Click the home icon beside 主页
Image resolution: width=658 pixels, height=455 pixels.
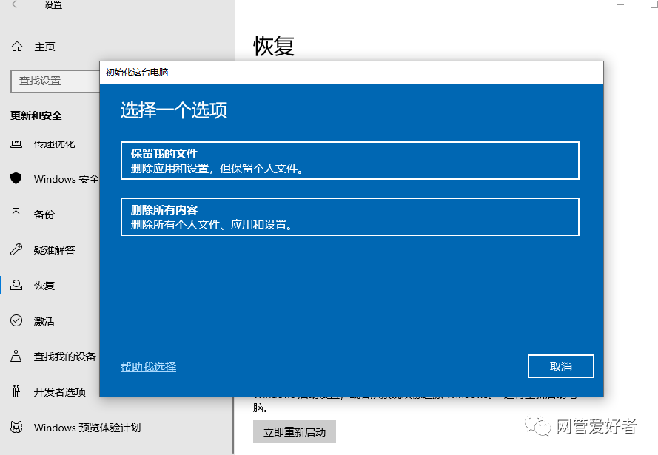tap(17, 46)
